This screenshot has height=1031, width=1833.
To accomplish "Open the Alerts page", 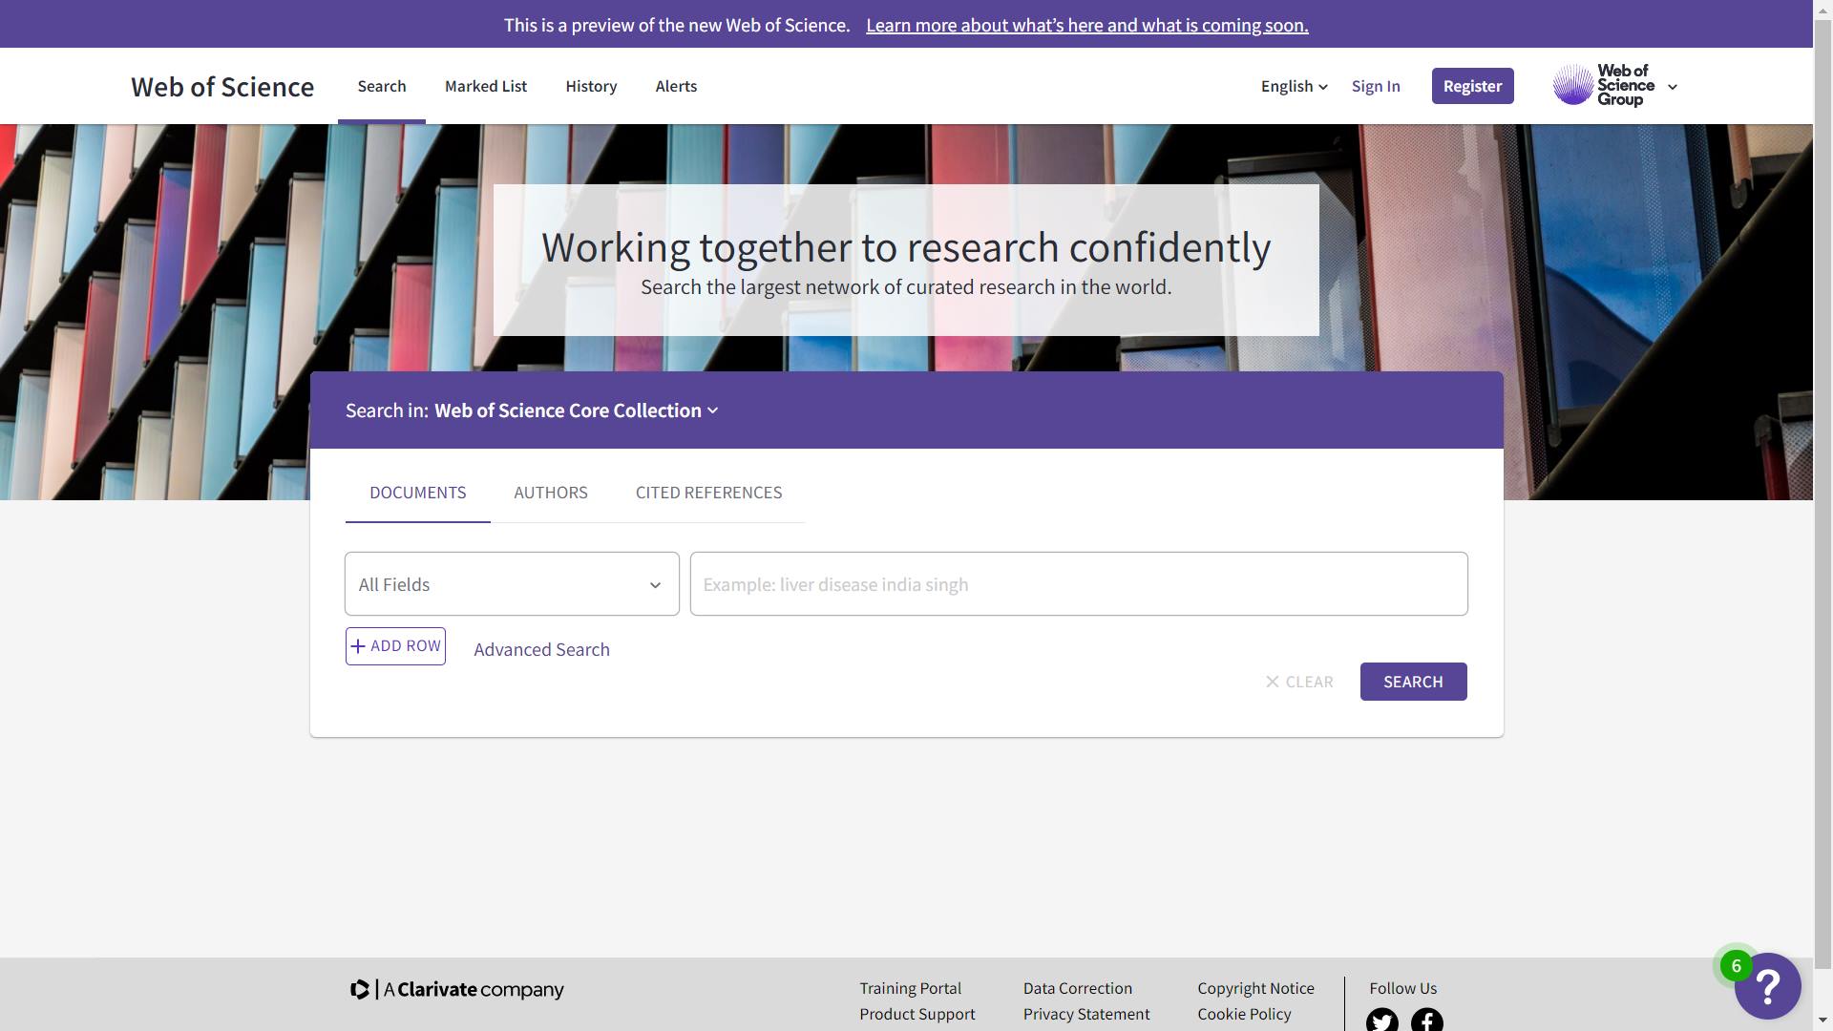I will pos(676,86).
